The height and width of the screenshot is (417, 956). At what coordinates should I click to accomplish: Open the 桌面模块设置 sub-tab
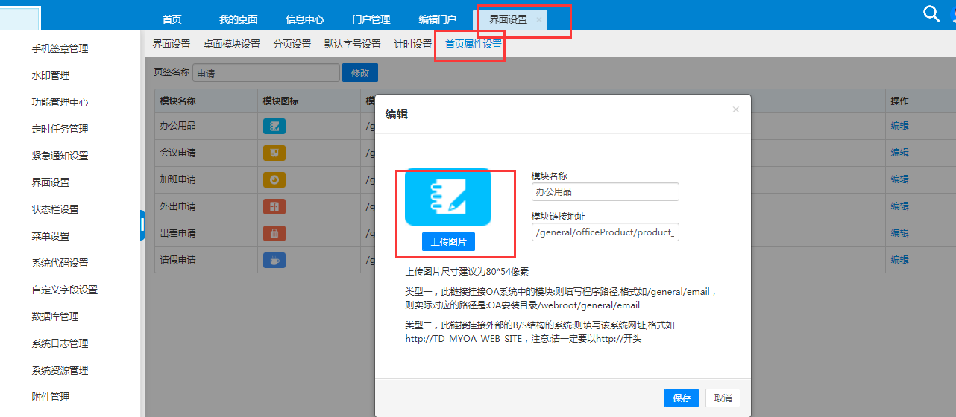pos(231,45)
